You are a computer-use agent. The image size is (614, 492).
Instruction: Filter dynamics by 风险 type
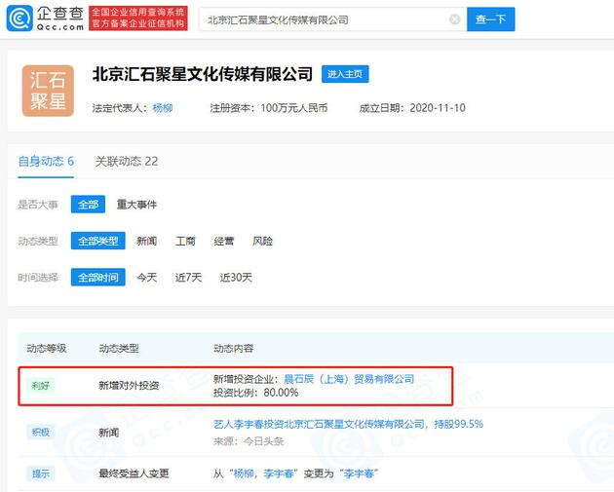(x=262, y=241)
